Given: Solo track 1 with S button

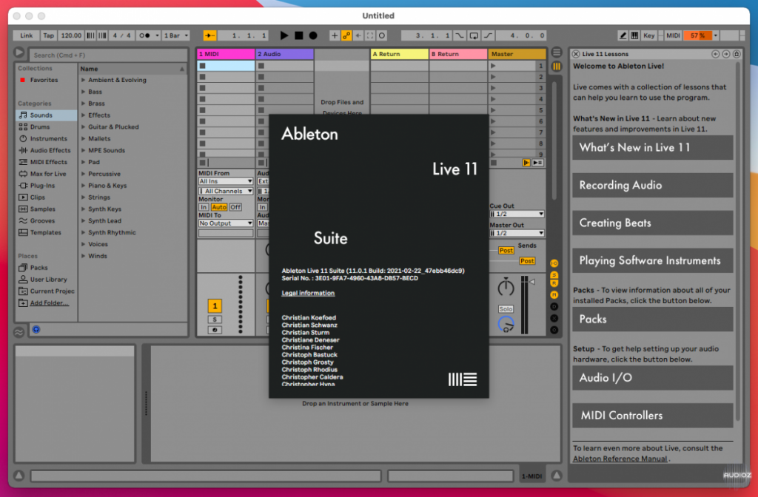Looking at the screenshot, I should (x=215, y=319).
